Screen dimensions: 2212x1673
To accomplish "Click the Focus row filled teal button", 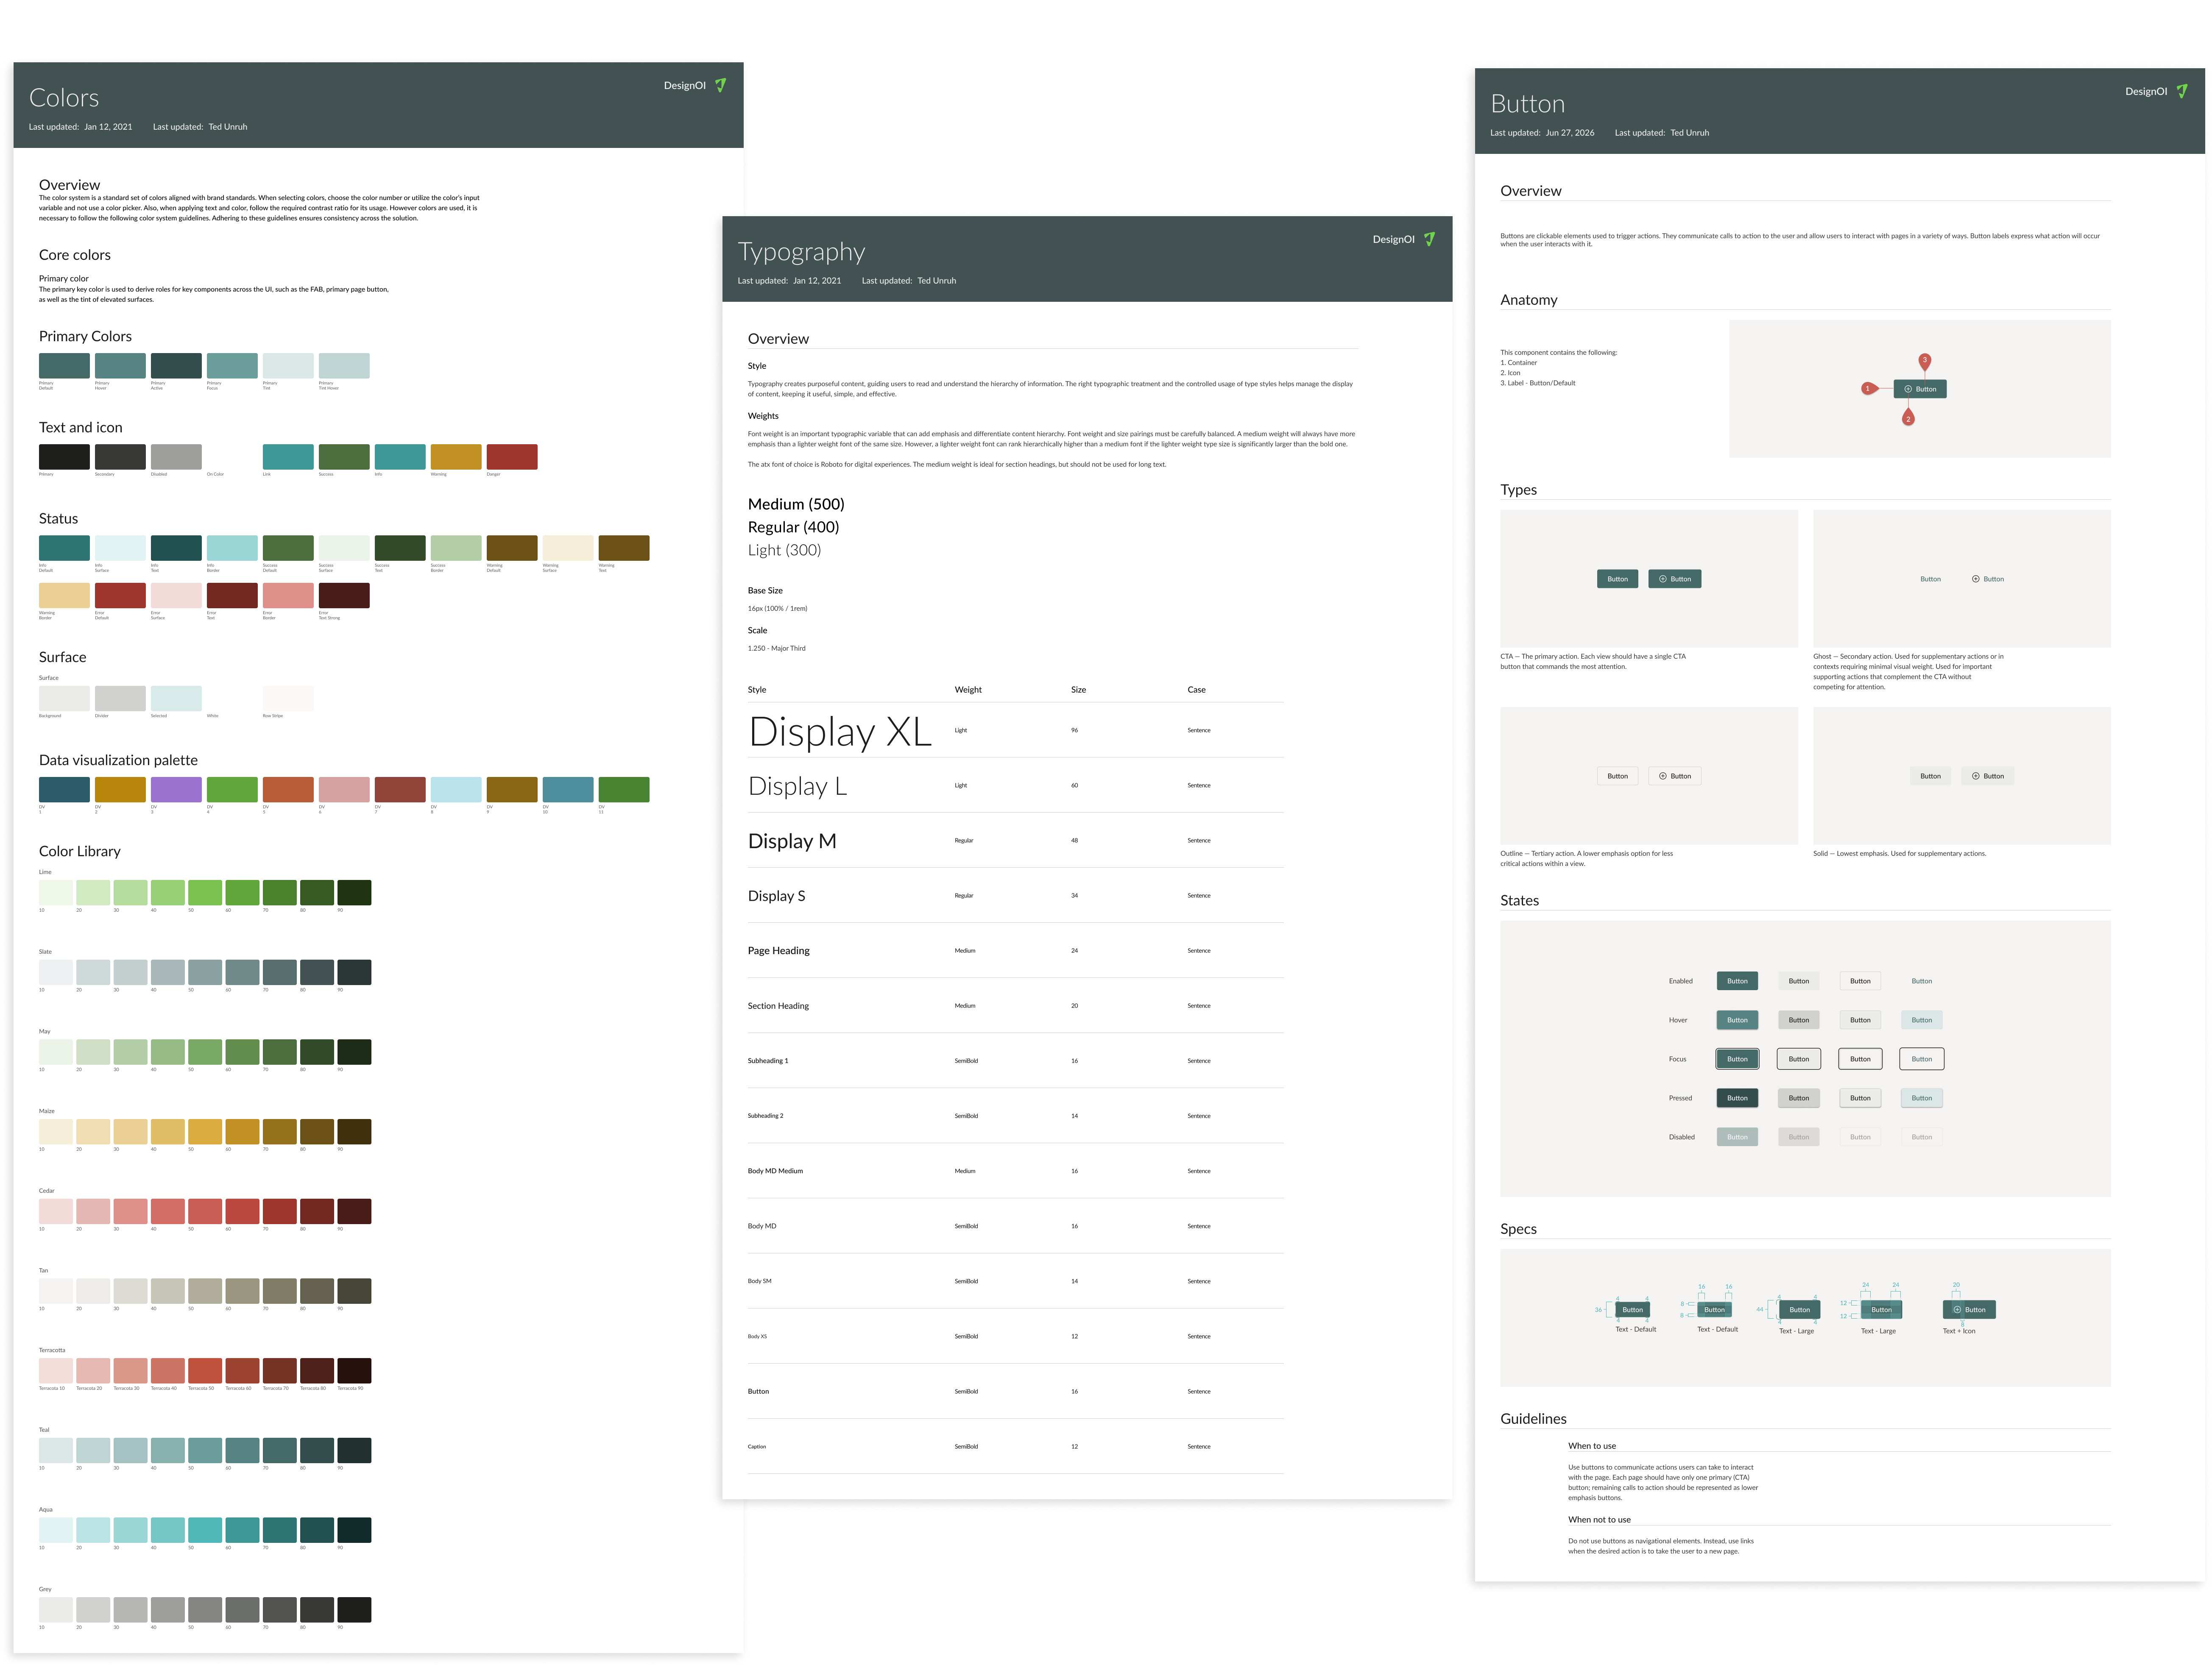I will (x=1737, y=1058).
